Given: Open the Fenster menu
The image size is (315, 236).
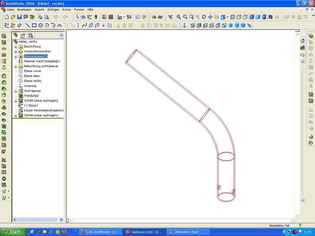Looking at the screenshot, I should click(x=79, y=10).
